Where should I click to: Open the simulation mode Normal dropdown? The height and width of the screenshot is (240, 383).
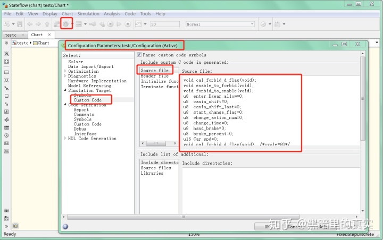[x=220, y=24]
